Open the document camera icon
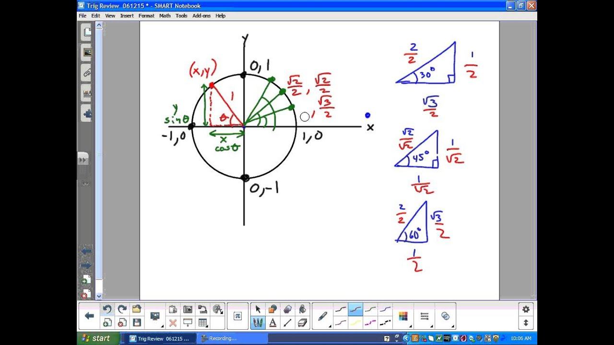The image size is (614, 345). 202,310
